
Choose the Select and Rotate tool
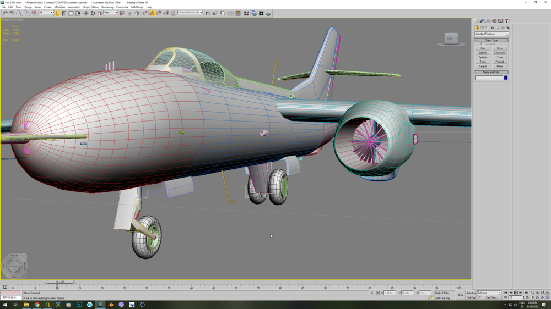(93, 13)
